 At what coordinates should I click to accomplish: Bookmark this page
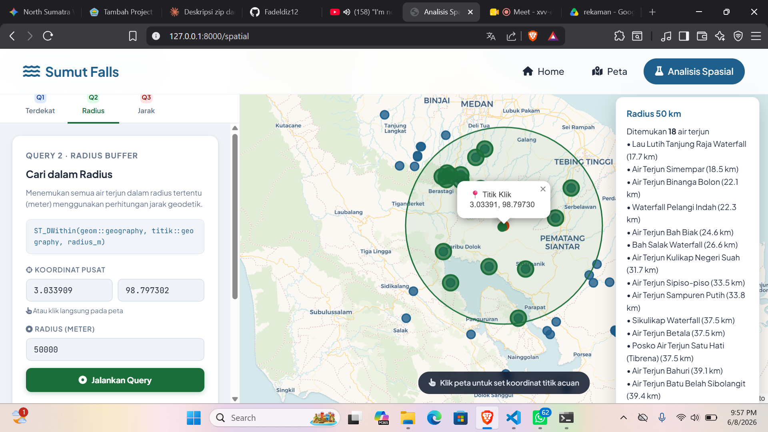click(133, 36)
